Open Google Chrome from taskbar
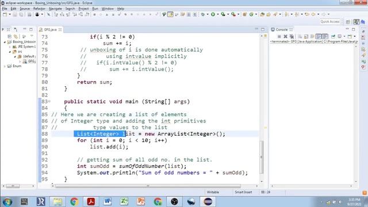Screen dimensions: 368x207 (74, 202)
